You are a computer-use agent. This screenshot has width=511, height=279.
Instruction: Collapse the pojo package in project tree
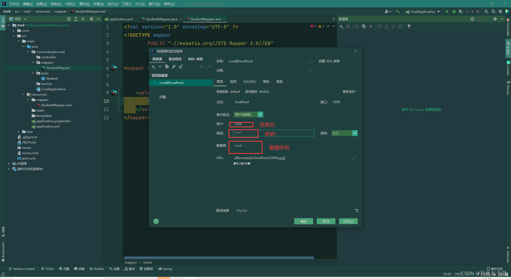(33, 73)
